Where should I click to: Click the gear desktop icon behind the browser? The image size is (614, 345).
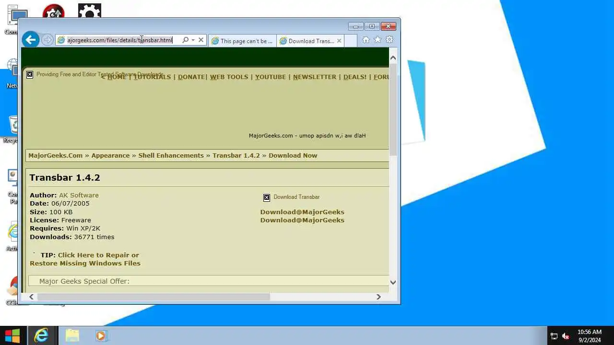[90, 11]
